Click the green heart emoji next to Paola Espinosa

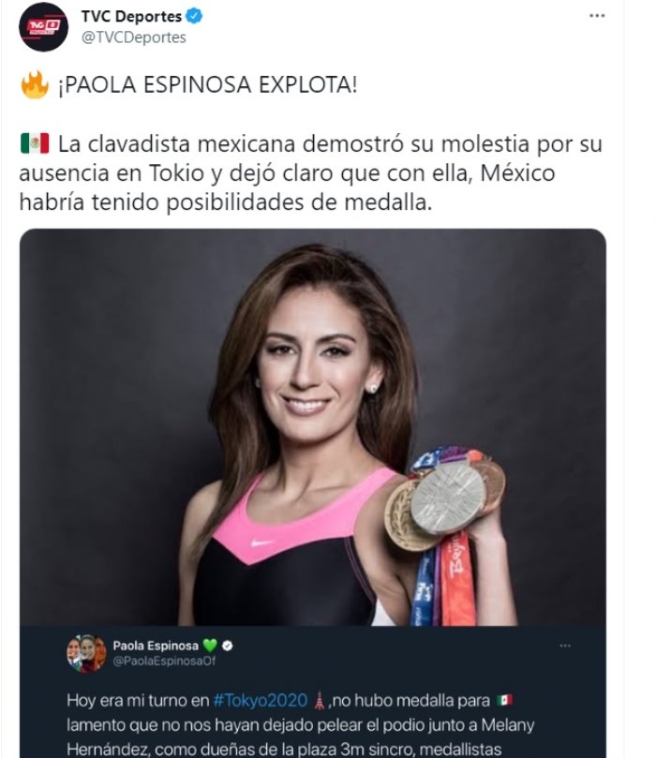pos(210,646)
